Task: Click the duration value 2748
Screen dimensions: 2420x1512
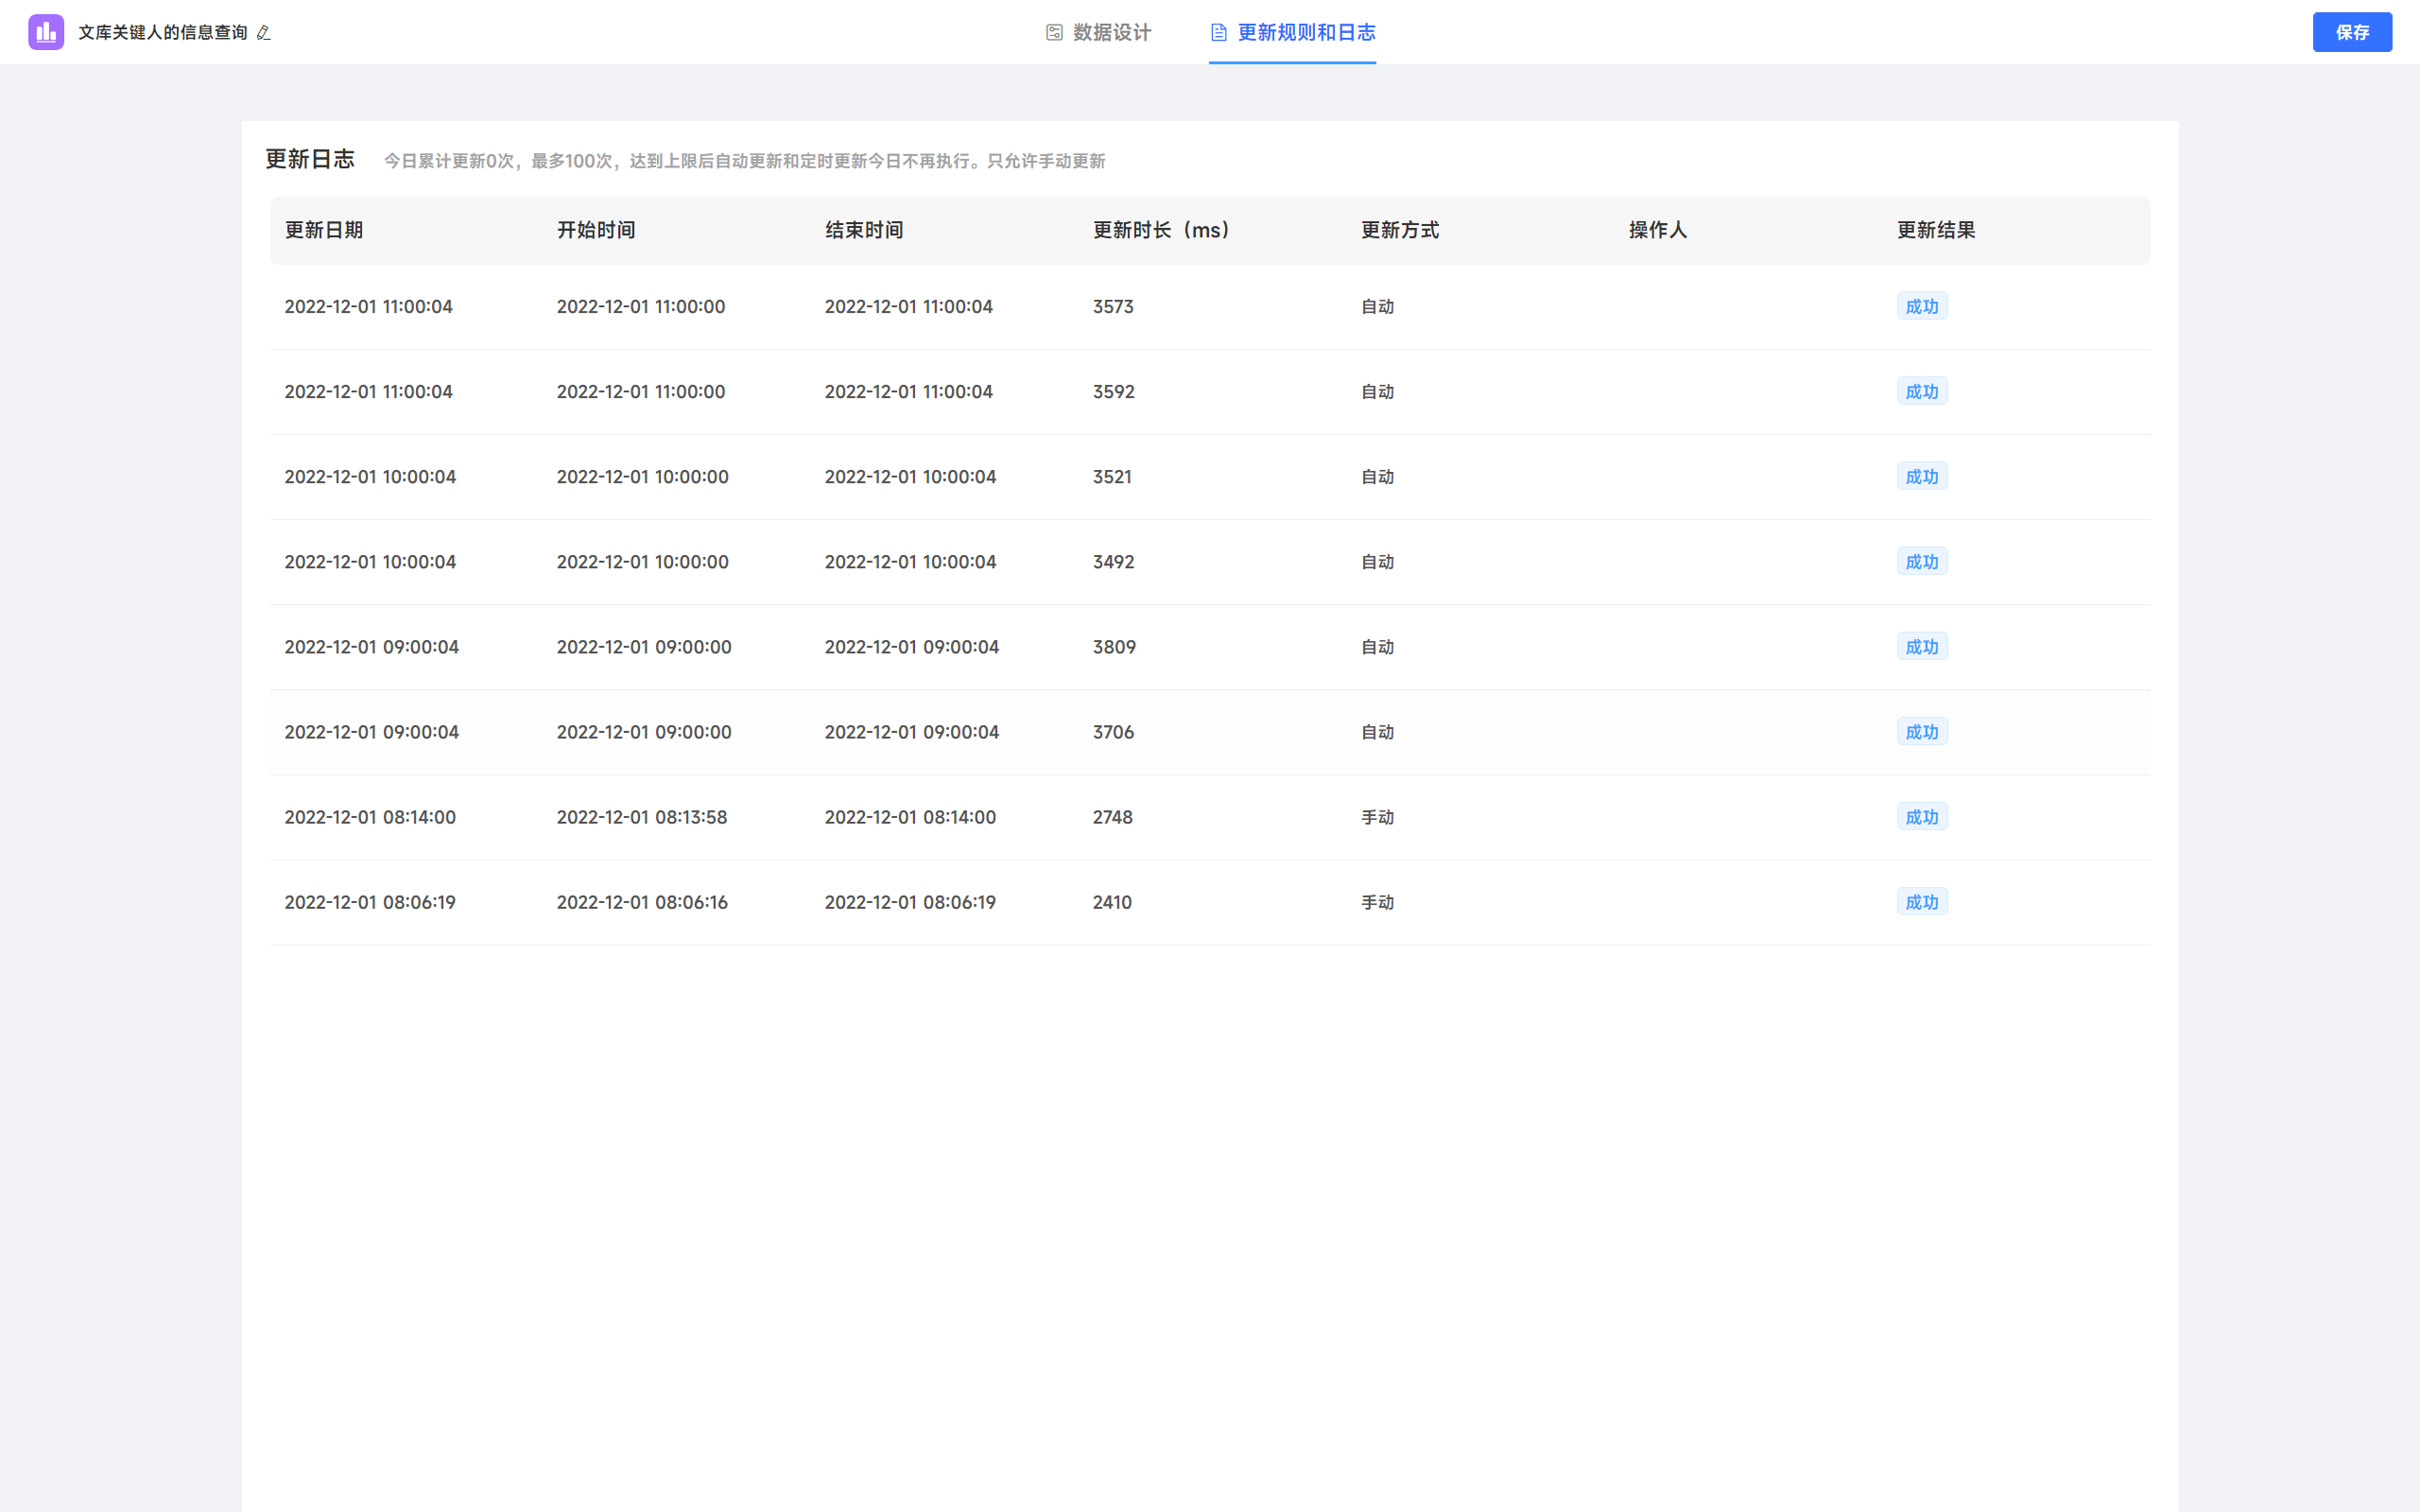Action: (1113, 816)
